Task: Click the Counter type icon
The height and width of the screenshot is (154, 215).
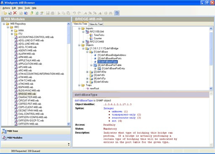Action: [x=91, y=38]
